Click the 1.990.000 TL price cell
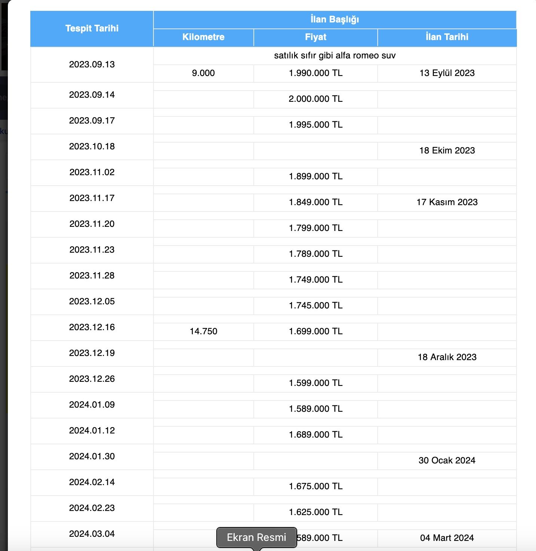The width and height of the screenshot is (536, 551). coord(316,73)
